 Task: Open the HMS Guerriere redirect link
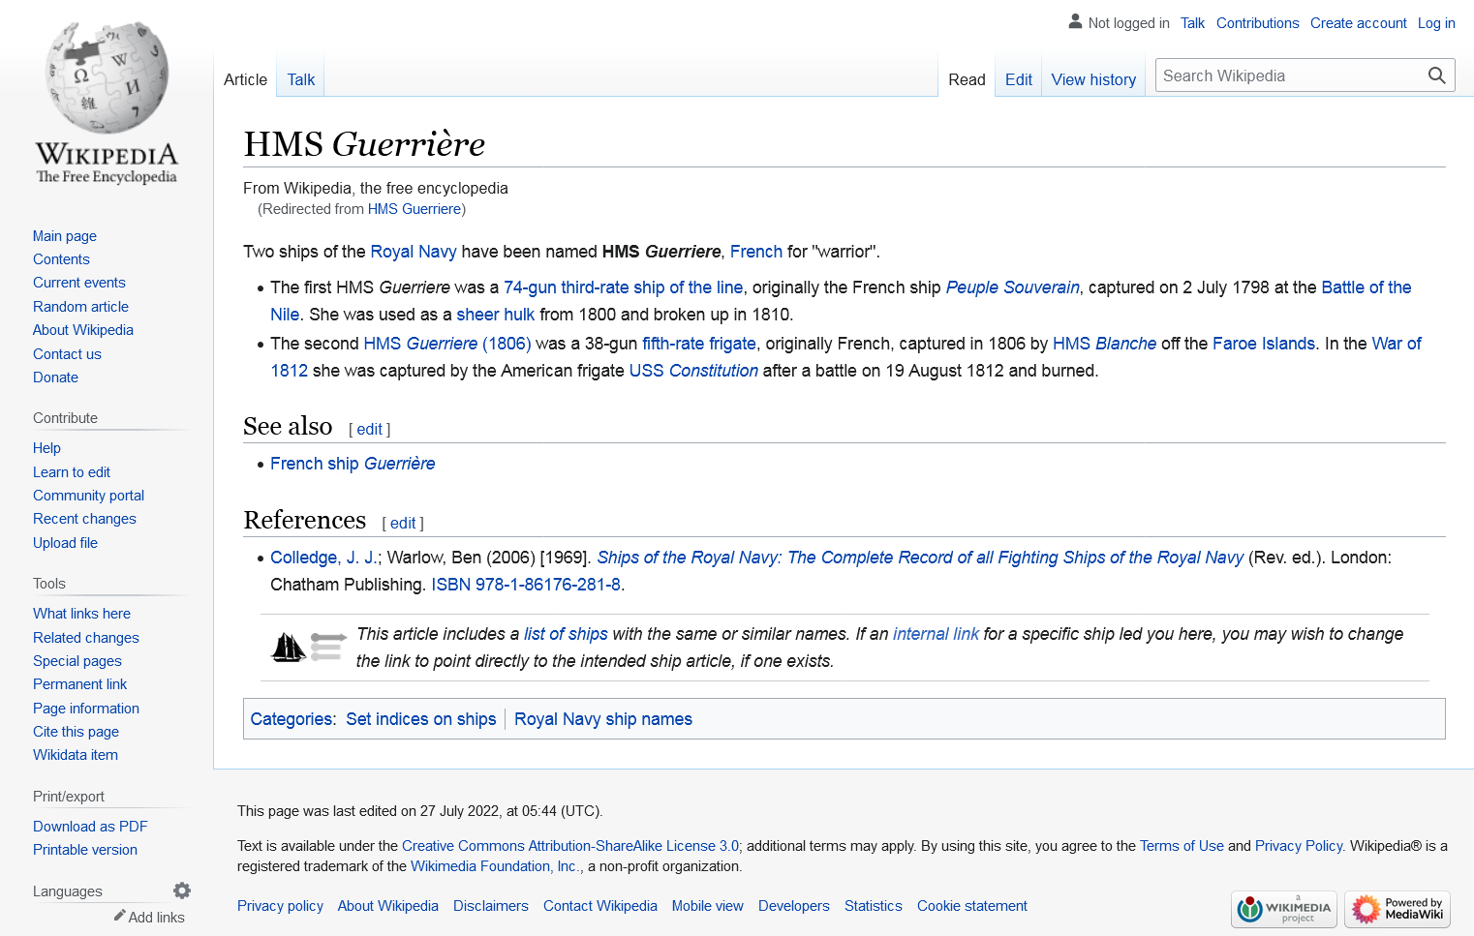pos(415,209)
